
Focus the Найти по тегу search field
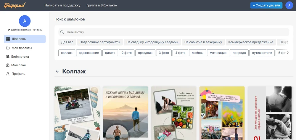(174, 32)
